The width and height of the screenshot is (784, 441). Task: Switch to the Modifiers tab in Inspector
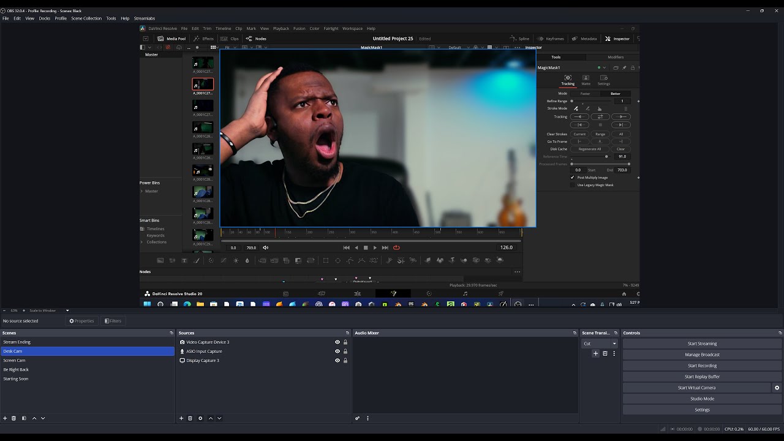[616, 57]
